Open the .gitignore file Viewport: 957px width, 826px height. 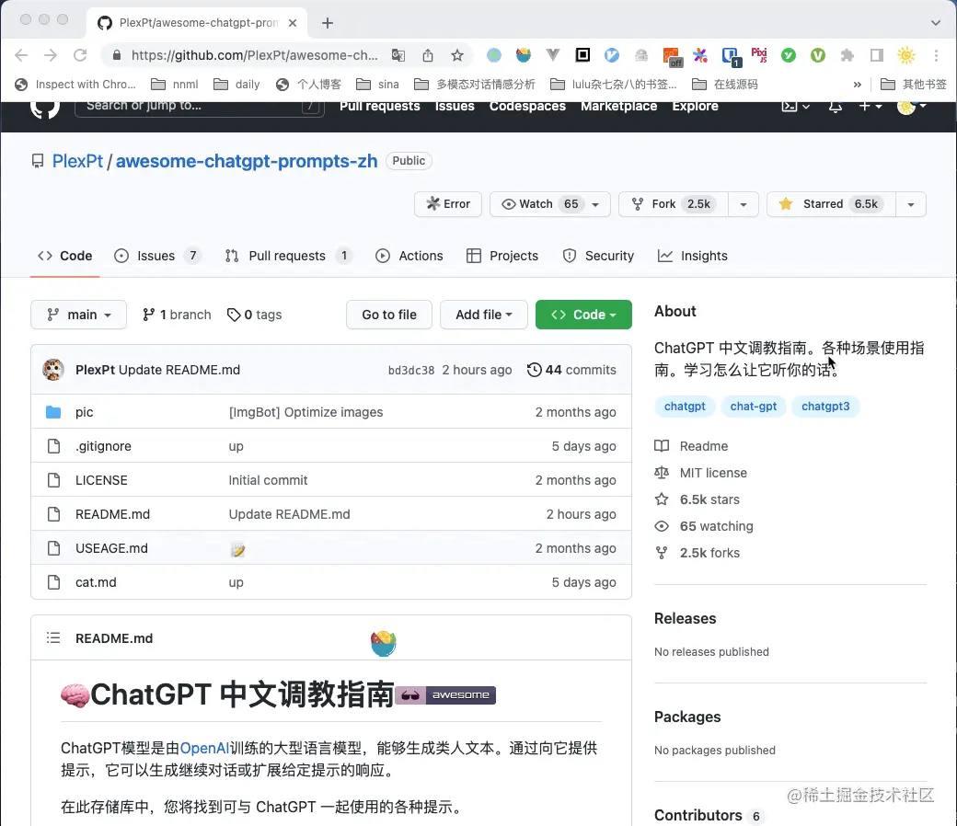[x=103, y=446]
